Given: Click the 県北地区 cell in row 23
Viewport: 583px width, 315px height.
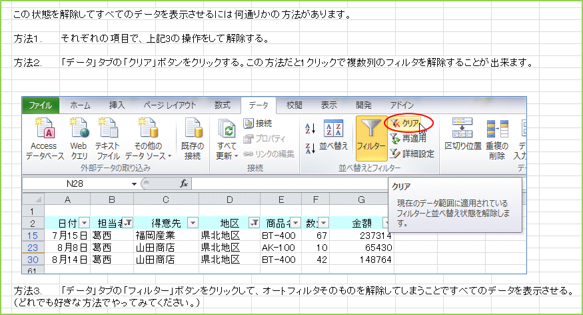Looking at the screenshot, I should [229, 248].
